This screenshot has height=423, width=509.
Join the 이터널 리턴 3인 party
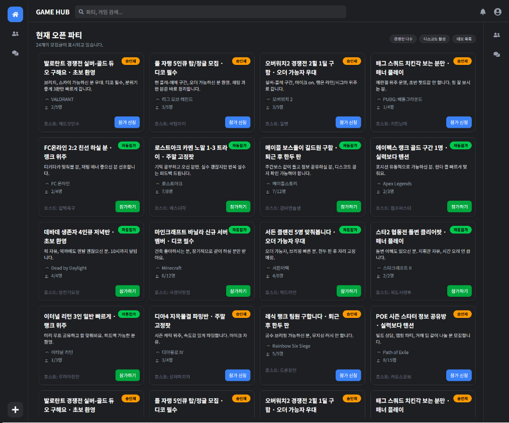coord(128,375)
